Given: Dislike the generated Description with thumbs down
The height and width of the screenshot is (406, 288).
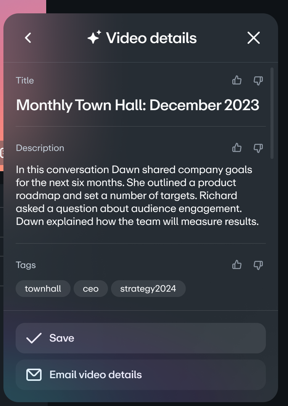Looking at the screenshot, I should click(258, 148).
